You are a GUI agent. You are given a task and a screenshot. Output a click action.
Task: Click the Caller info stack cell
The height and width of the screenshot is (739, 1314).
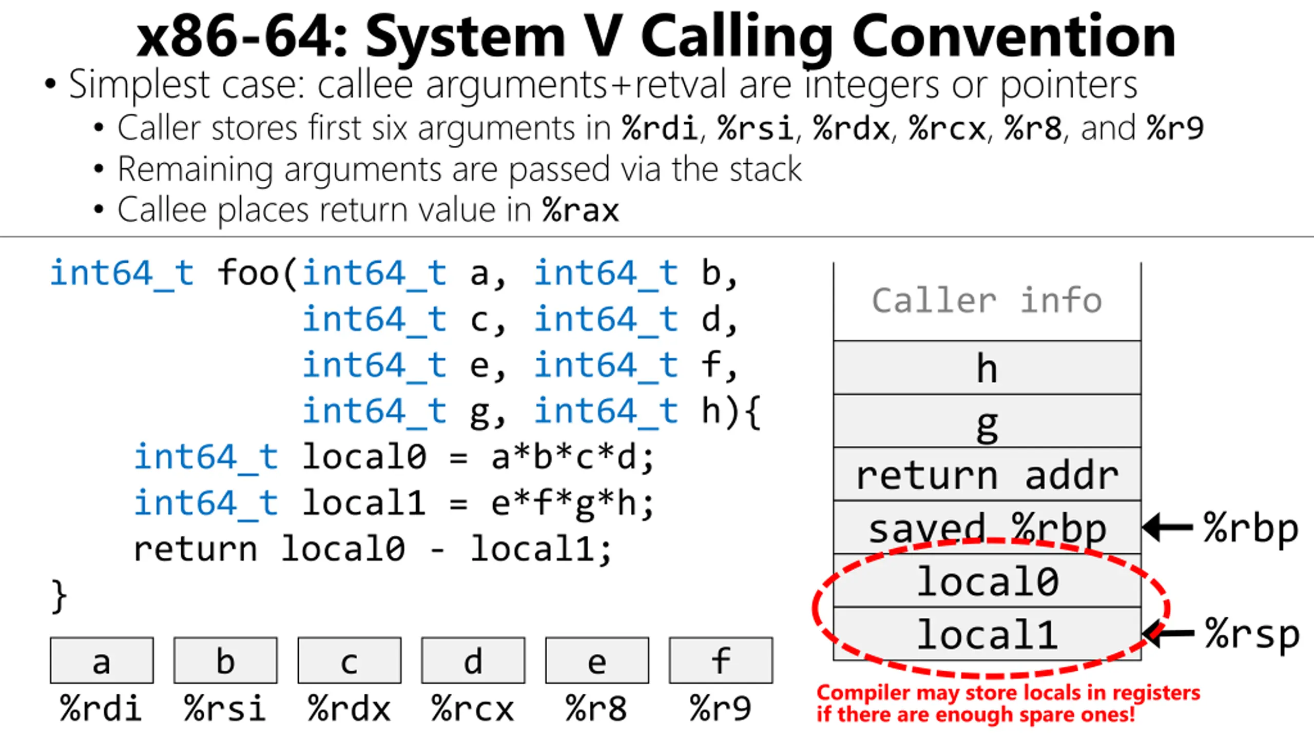[987, 301]
